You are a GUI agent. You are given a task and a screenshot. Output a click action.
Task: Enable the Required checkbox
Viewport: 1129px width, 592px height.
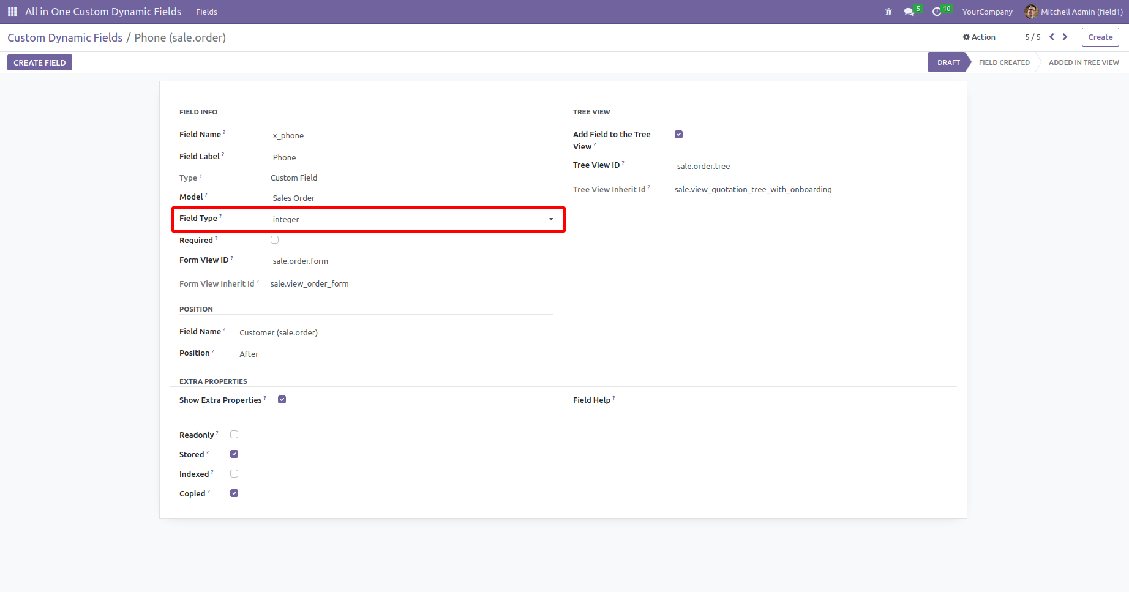click(274, 240)
